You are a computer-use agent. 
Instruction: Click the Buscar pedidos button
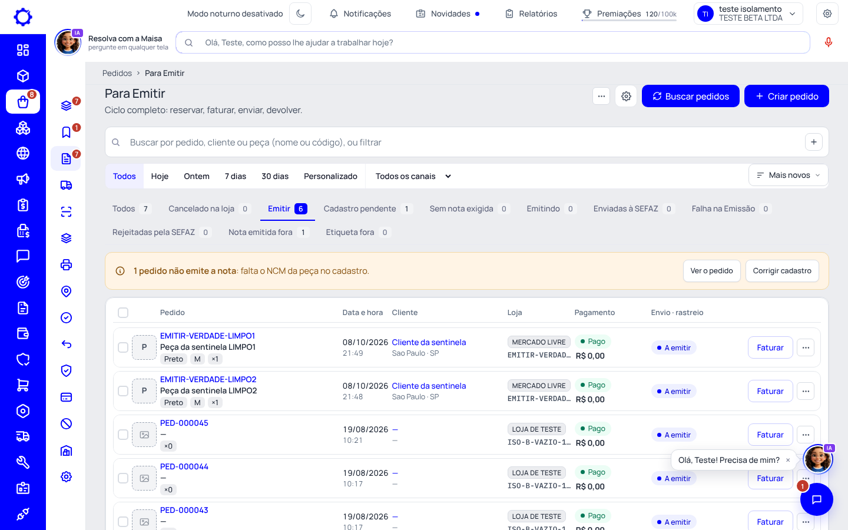click(690, 96)
